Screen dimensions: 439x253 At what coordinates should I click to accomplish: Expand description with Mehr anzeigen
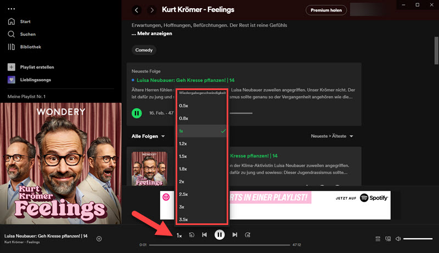click(152, 33)
